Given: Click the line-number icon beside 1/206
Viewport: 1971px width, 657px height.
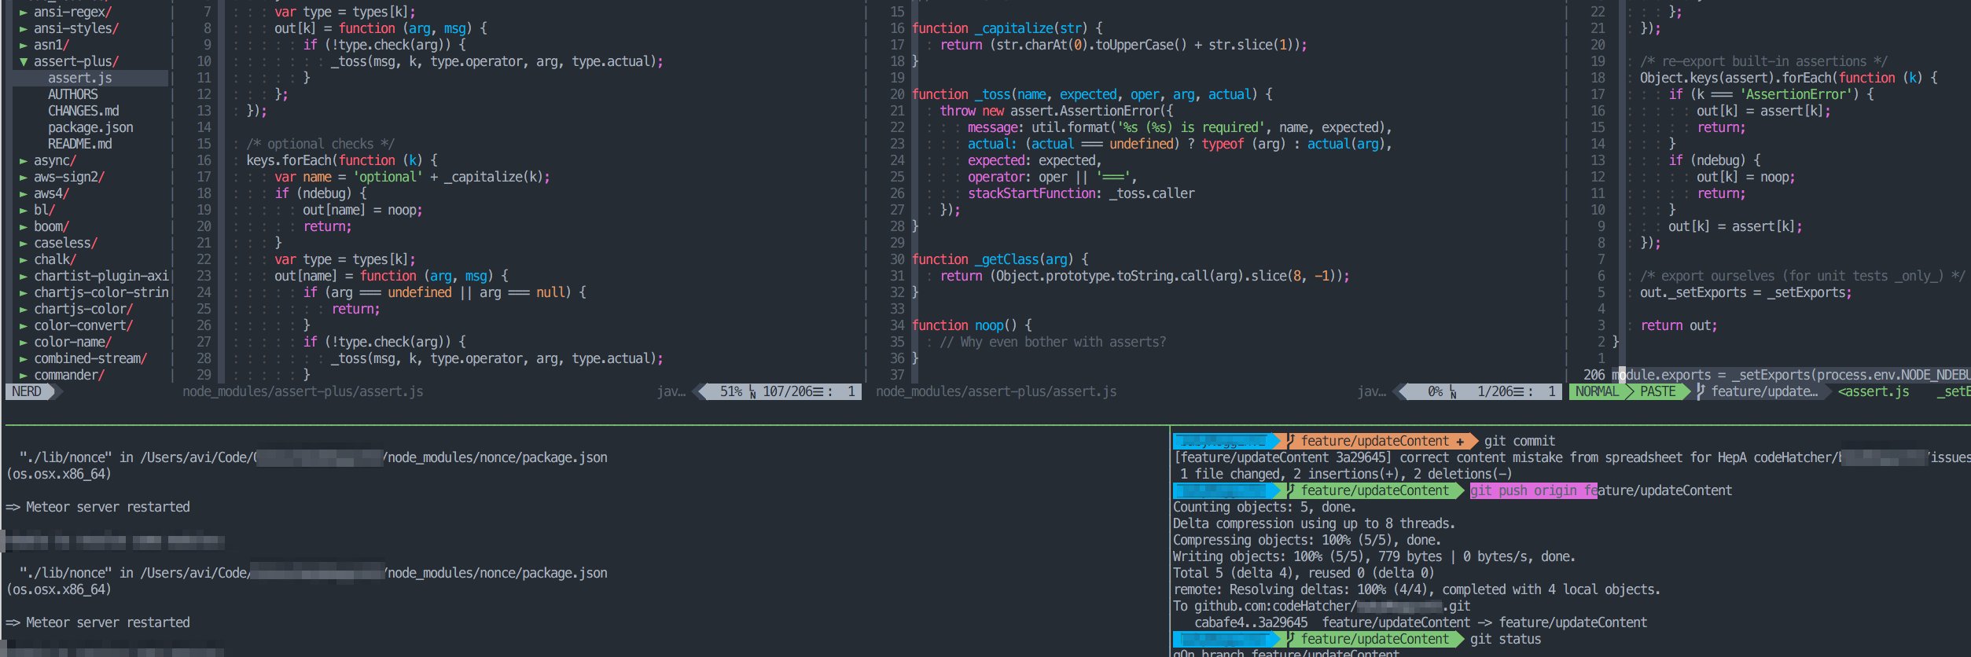Looking at the screenshot, I should click(x=1453, y=391).
